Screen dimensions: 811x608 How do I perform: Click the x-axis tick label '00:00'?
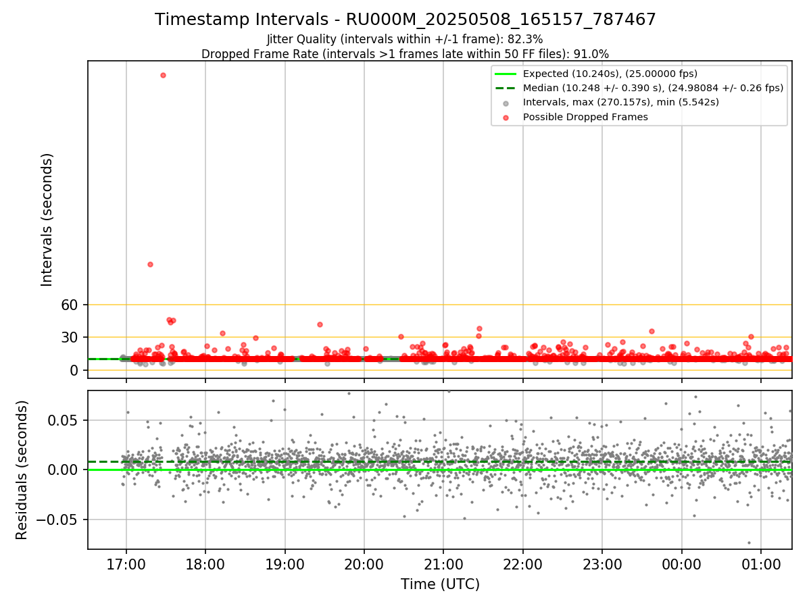[x=682, y=564]
